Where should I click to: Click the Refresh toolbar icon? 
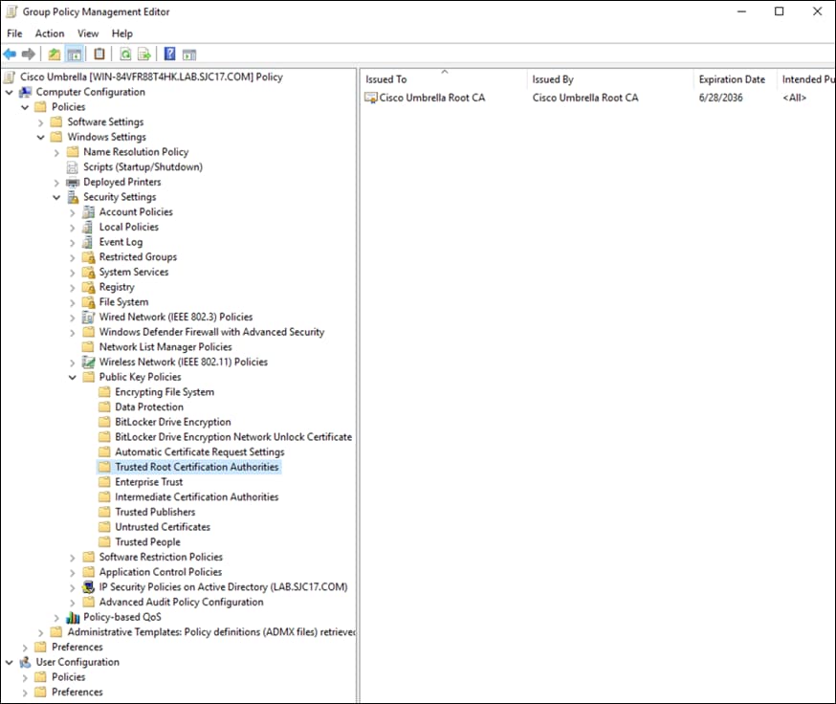point(126,54)
